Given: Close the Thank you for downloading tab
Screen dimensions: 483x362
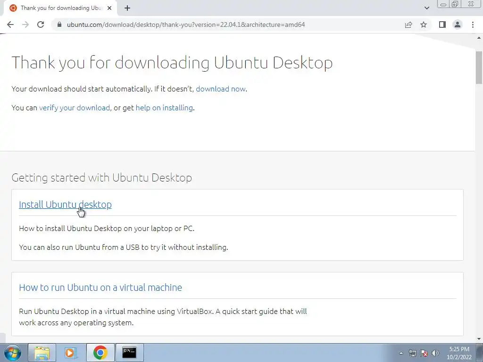Looking at the screenshot, I should click(x=109, y=8).
